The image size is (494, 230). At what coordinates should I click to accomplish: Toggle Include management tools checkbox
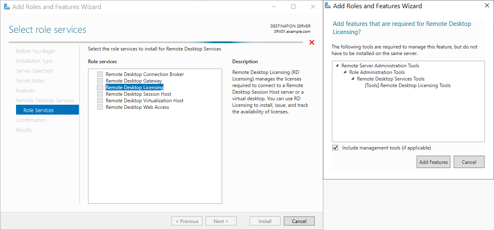click(335, 148)
